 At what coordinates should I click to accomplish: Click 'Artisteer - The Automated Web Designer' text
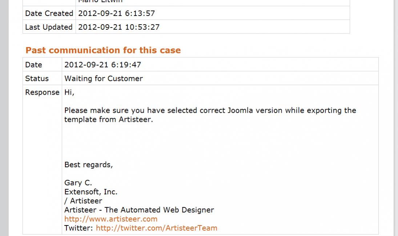pyautogui.click(x=139, y=210)
